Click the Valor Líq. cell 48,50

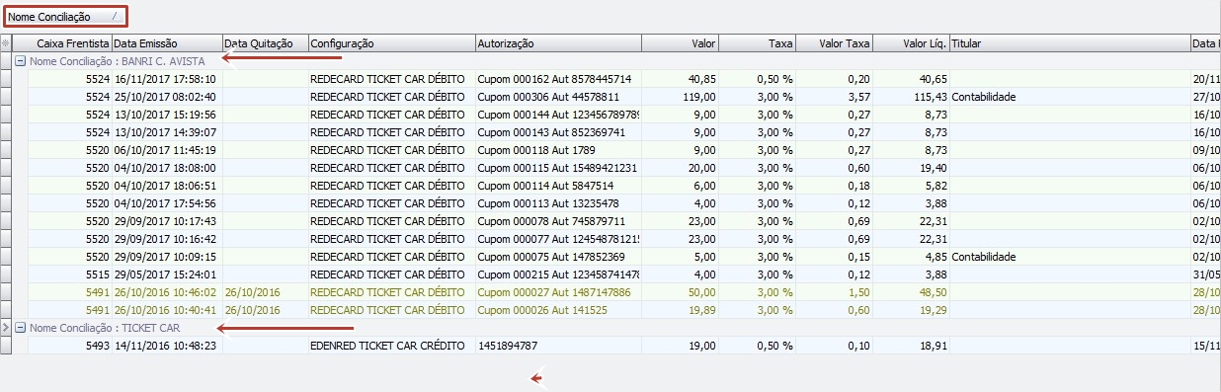click(911, 291)
